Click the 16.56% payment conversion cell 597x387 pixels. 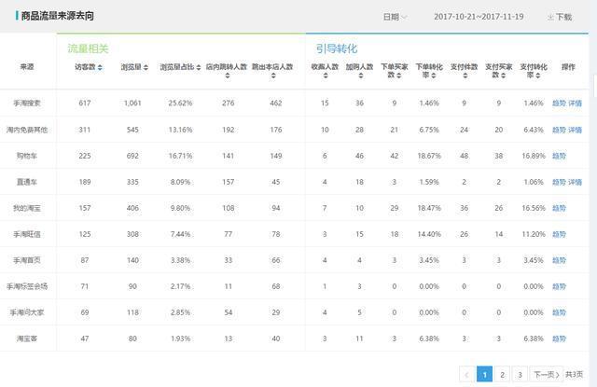534,208
